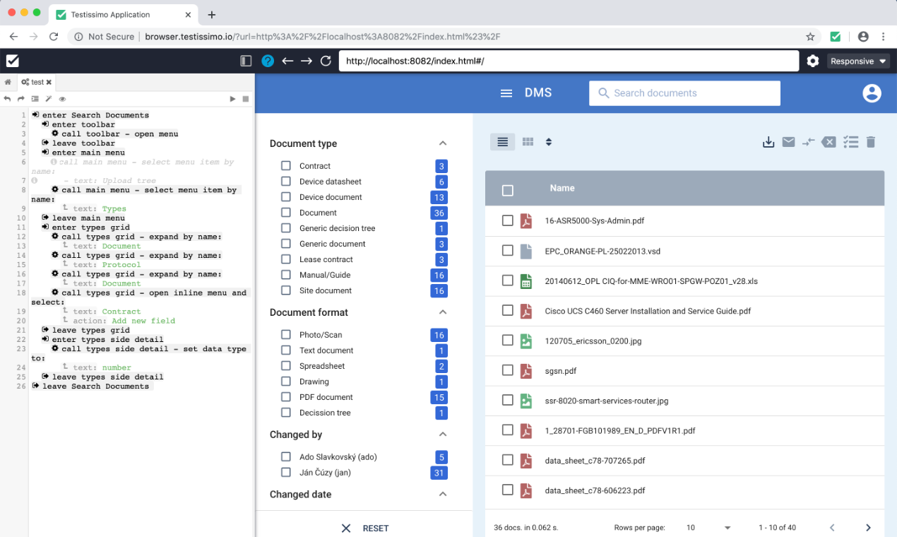897x537 pixels.
Task: Open EPC_ORANGE-PL-25022013.vsd document
Action: click(x=602, y=251)
